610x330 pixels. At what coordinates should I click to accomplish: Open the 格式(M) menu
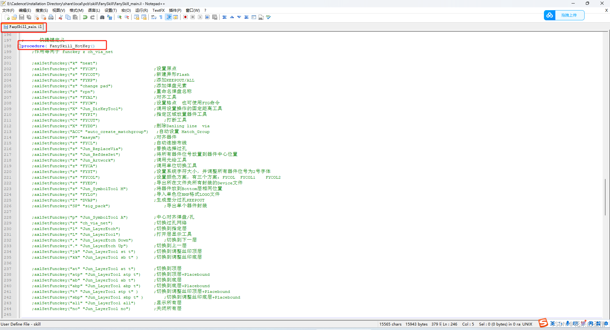(77, 10)
